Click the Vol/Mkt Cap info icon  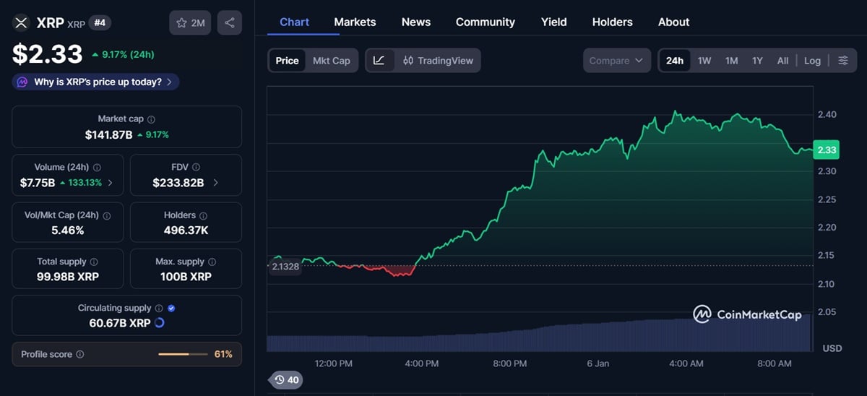[106, 215]
